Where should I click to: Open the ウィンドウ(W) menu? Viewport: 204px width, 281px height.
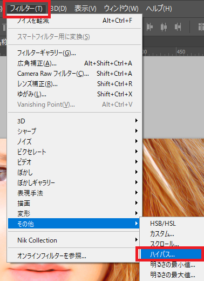click(x=121, y=9)
